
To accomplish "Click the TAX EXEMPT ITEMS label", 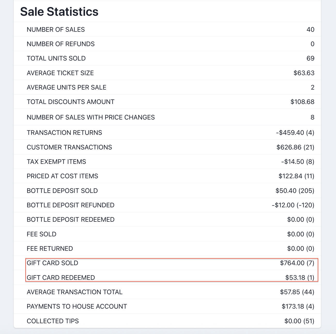I will (56, 162).
